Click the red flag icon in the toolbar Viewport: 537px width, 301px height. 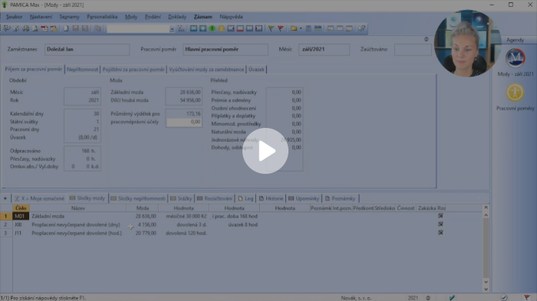(281, 28)
